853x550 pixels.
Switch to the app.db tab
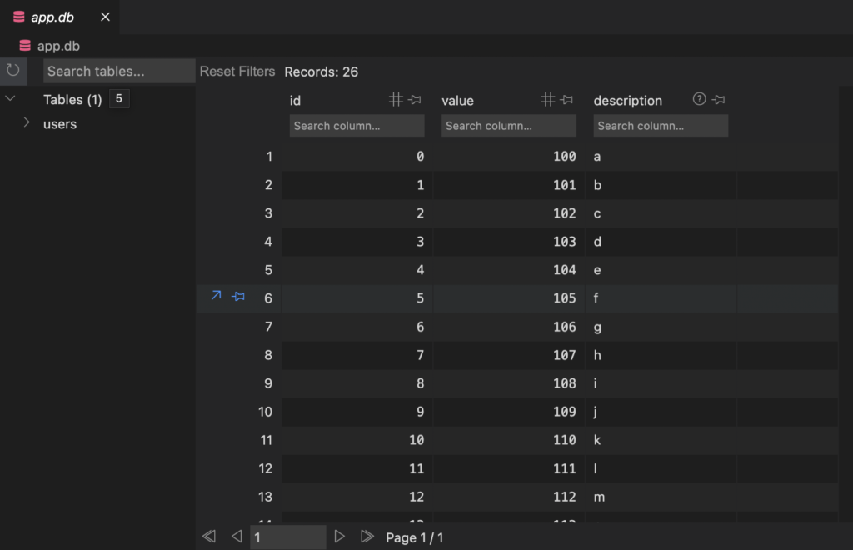(52, 17)
